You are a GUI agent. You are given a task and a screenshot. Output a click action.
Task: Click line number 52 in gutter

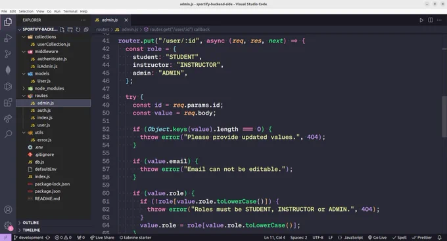click(106, 129)
